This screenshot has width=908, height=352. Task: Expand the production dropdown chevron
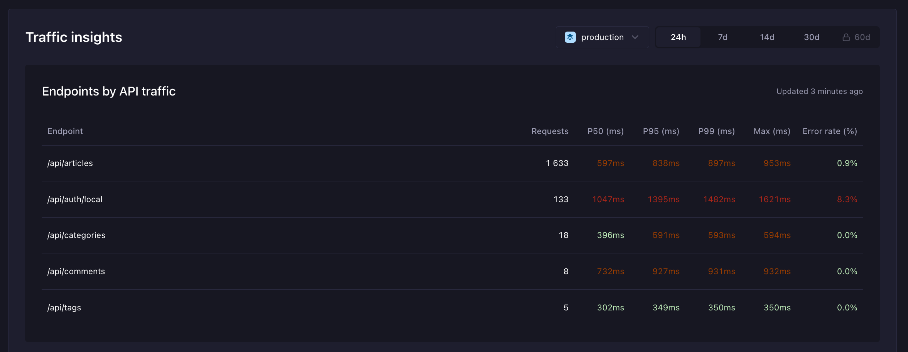[635, 37]
